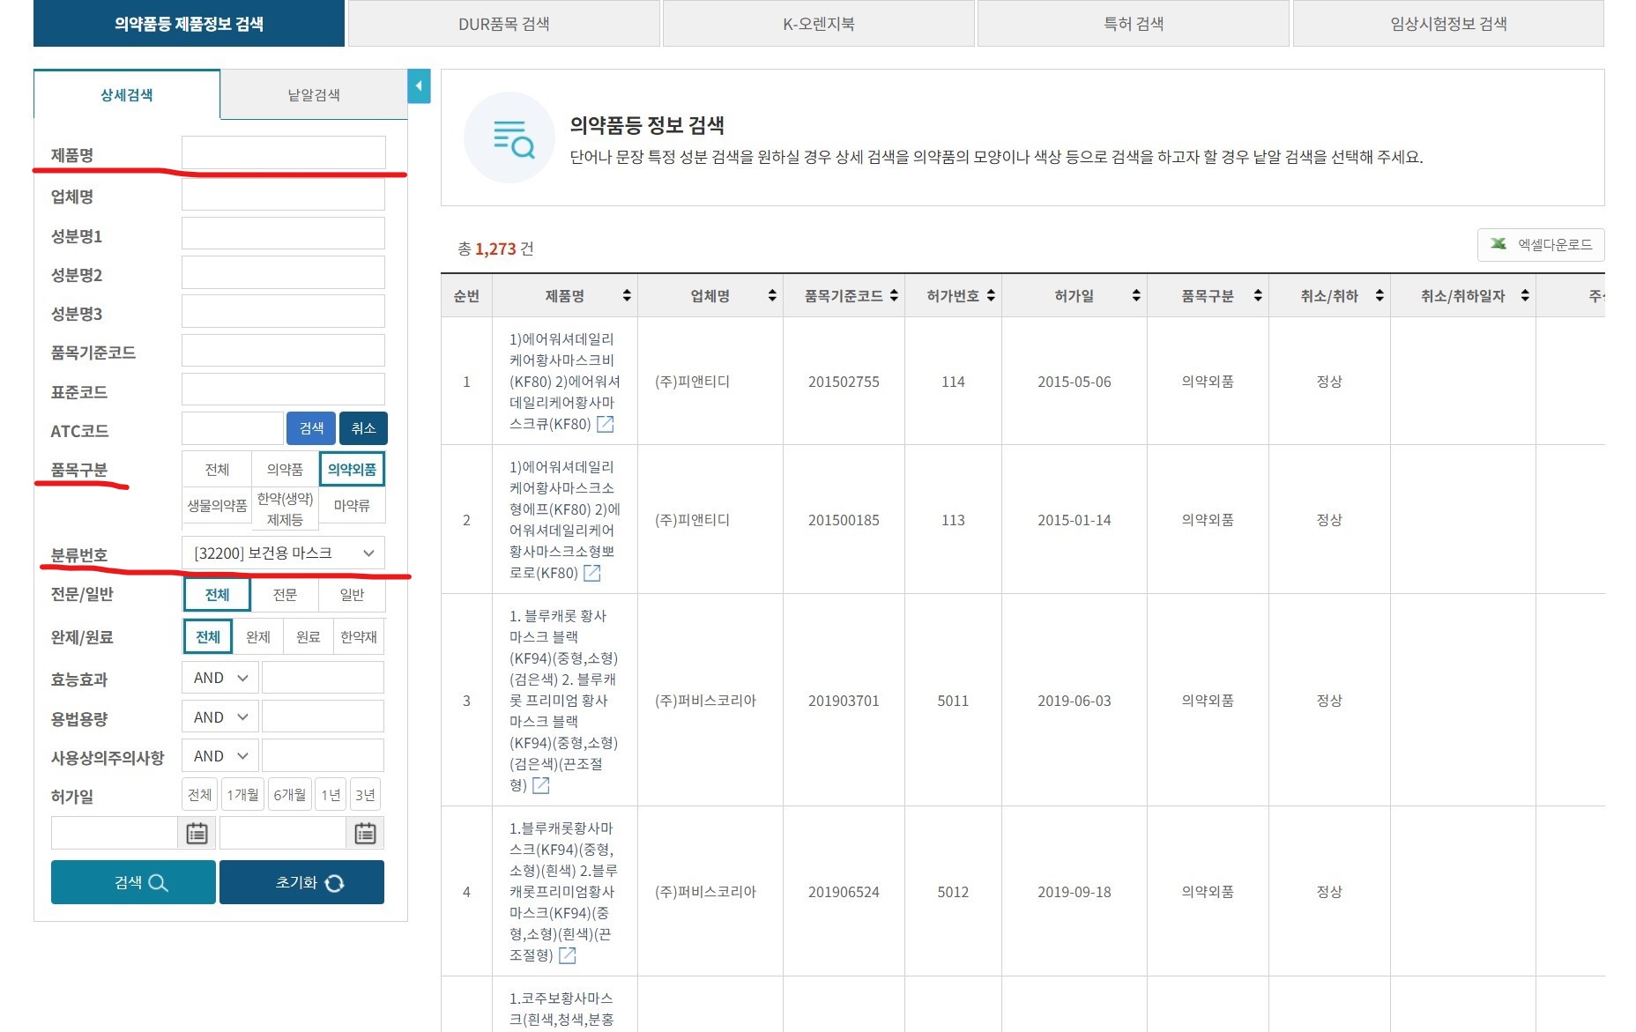Open the end date calendar picker
1636x1032 pixels.
365,833
